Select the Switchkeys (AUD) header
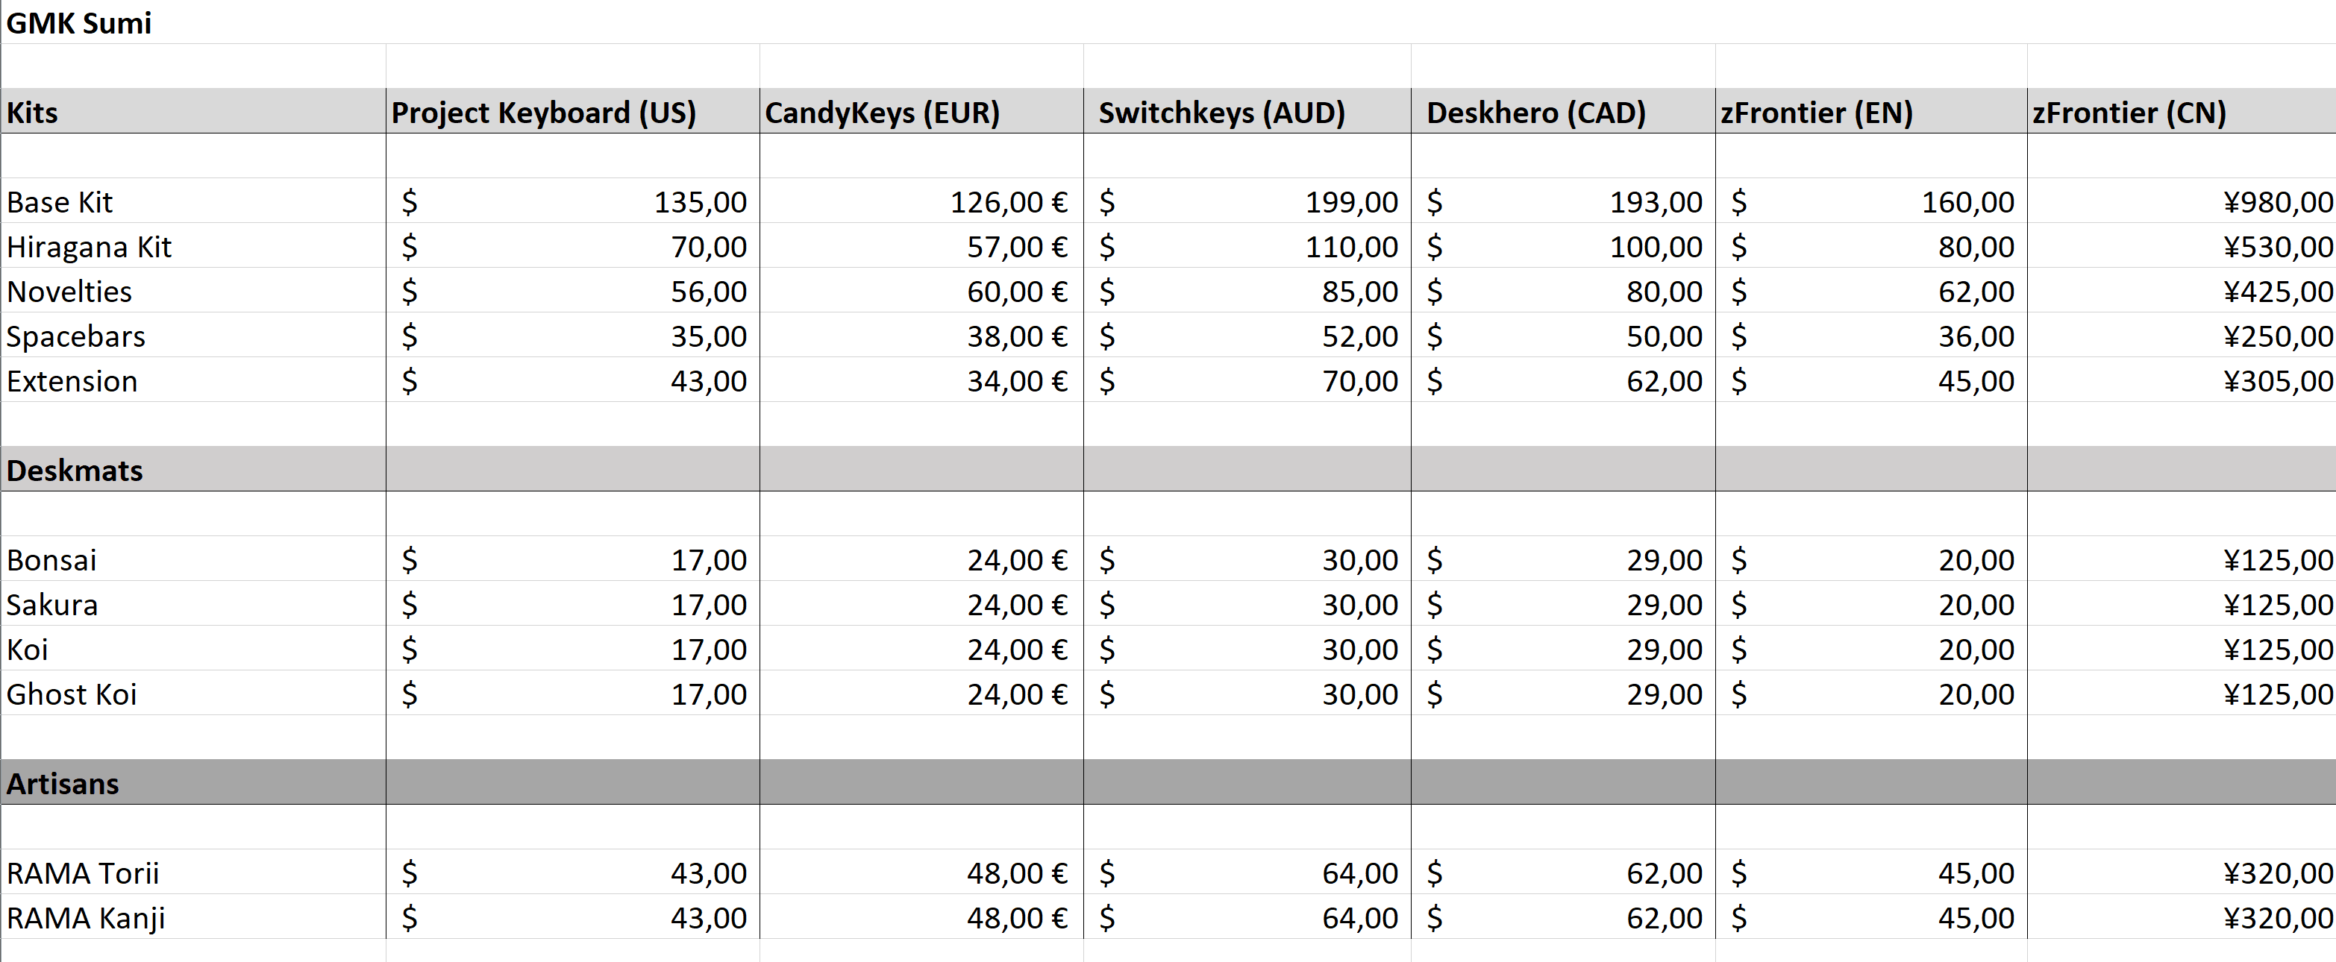The width and height of the screenshot is (2336, 962). (x=1221, y=113)
